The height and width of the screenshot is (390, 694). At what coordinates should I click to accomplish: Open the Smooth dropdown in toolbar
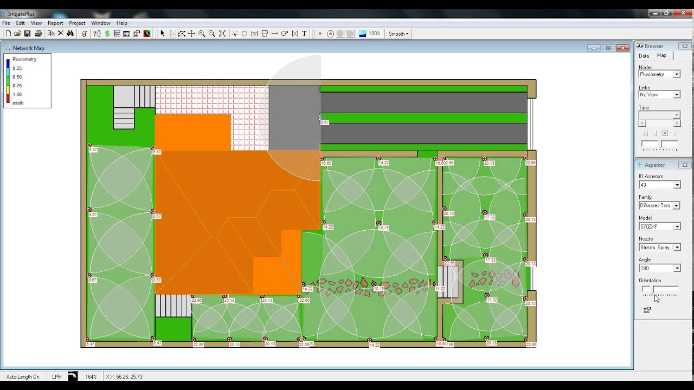(x=399, y=34)
